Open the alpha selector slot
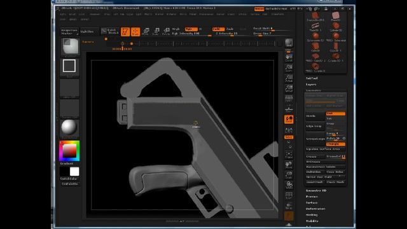The image size is (407, 229). coord(69,88)
